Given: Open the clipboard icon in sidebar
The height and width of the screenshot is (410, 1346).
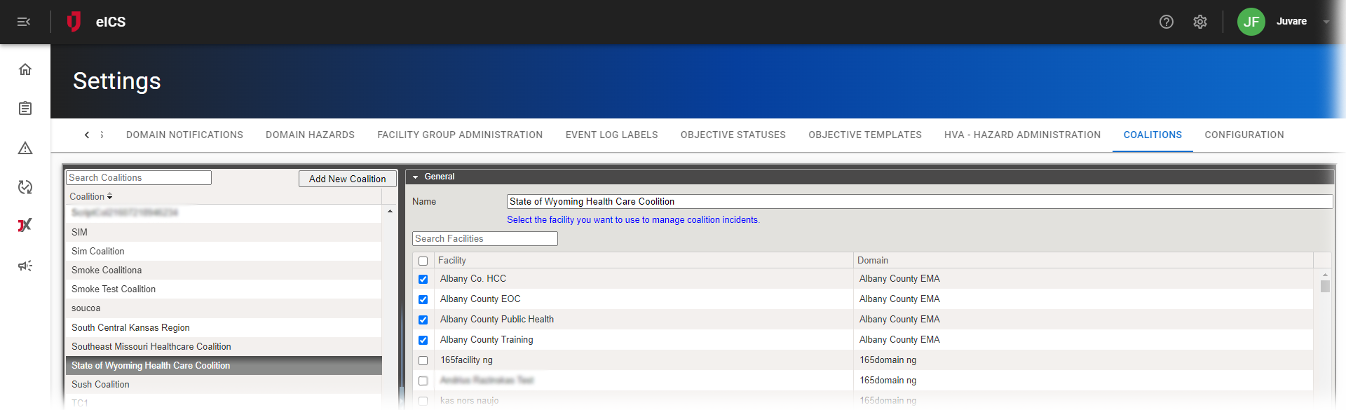Looking at the screenshot, I should tap(25, 109).
